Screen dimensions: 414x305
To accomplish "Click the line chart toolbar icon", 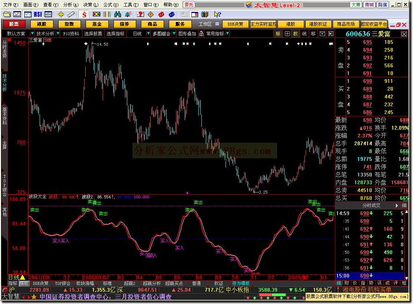I will pyautogui.click(x=17, y=14).
